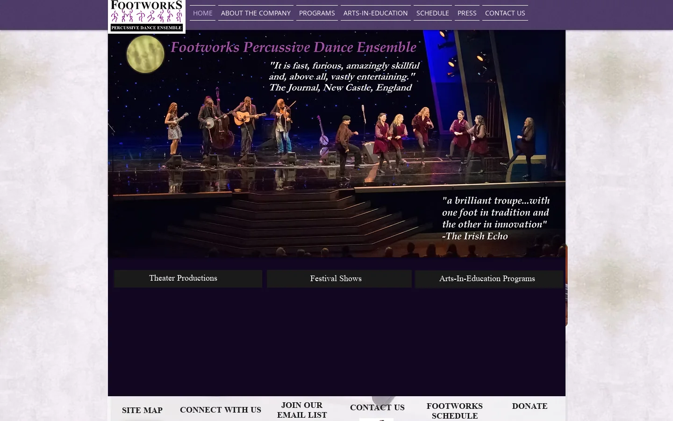Click the SITE MAP footer heading
Viewport: 673px width, 421px height.
tap(142, 410)
